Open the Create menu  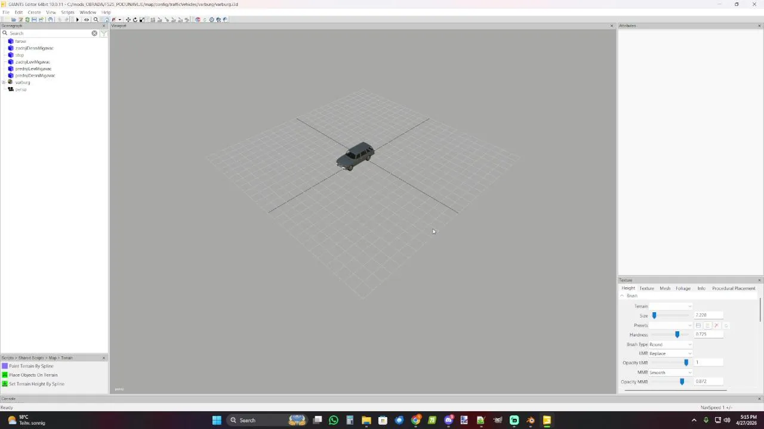point(34,12)
